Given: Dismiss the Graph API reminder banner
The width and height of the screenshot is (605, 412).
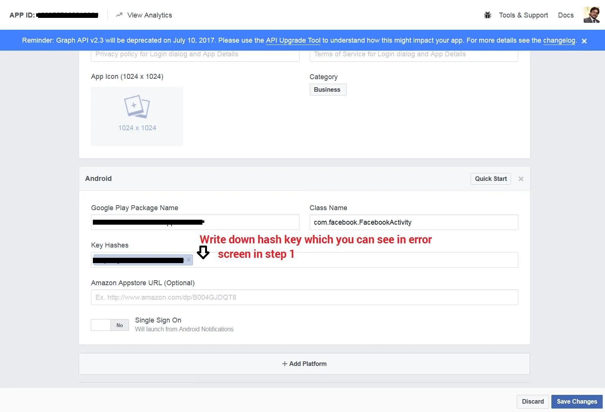Looking at the screenshot, I should (x=584, y=41).
